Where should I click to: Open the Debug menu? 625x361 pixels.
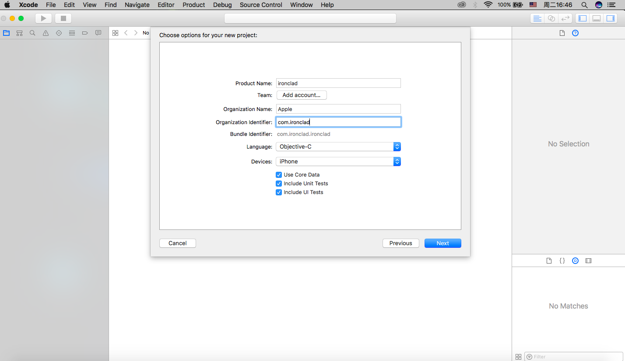(222, 5)
